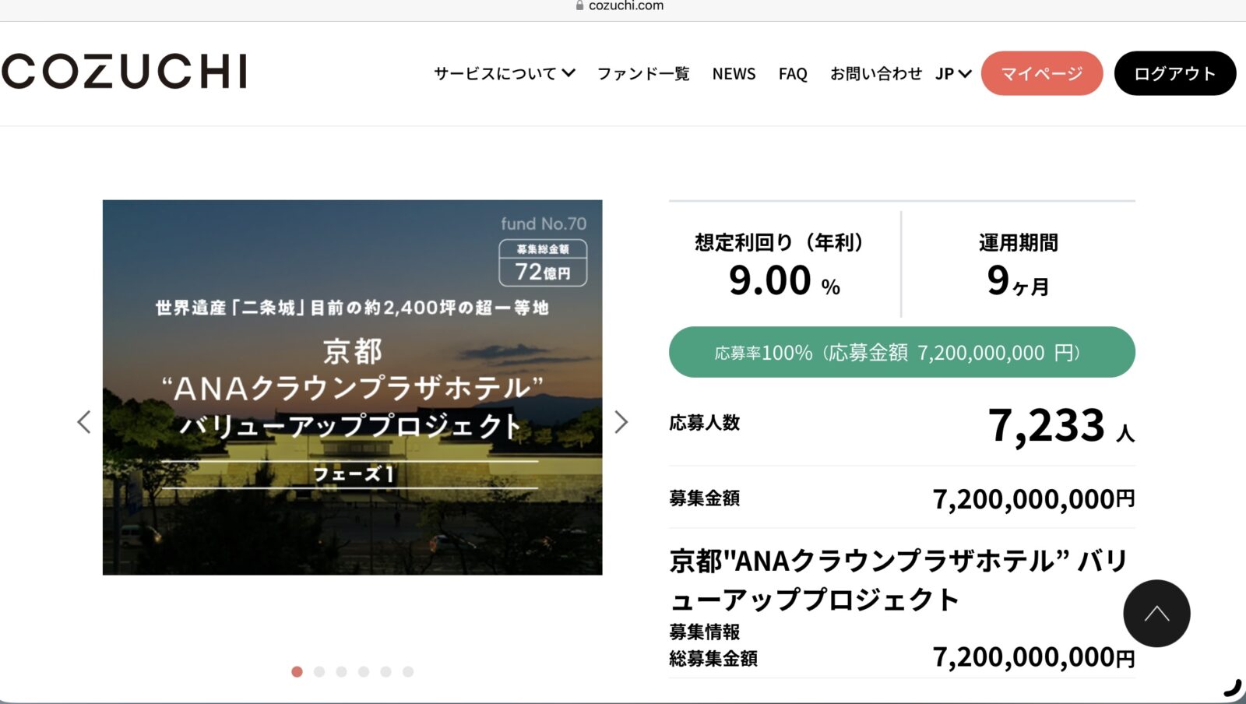This screenshot has height=704, width=1246.
Task: Click the ログアウト button
Action: tap(1174, 73)
